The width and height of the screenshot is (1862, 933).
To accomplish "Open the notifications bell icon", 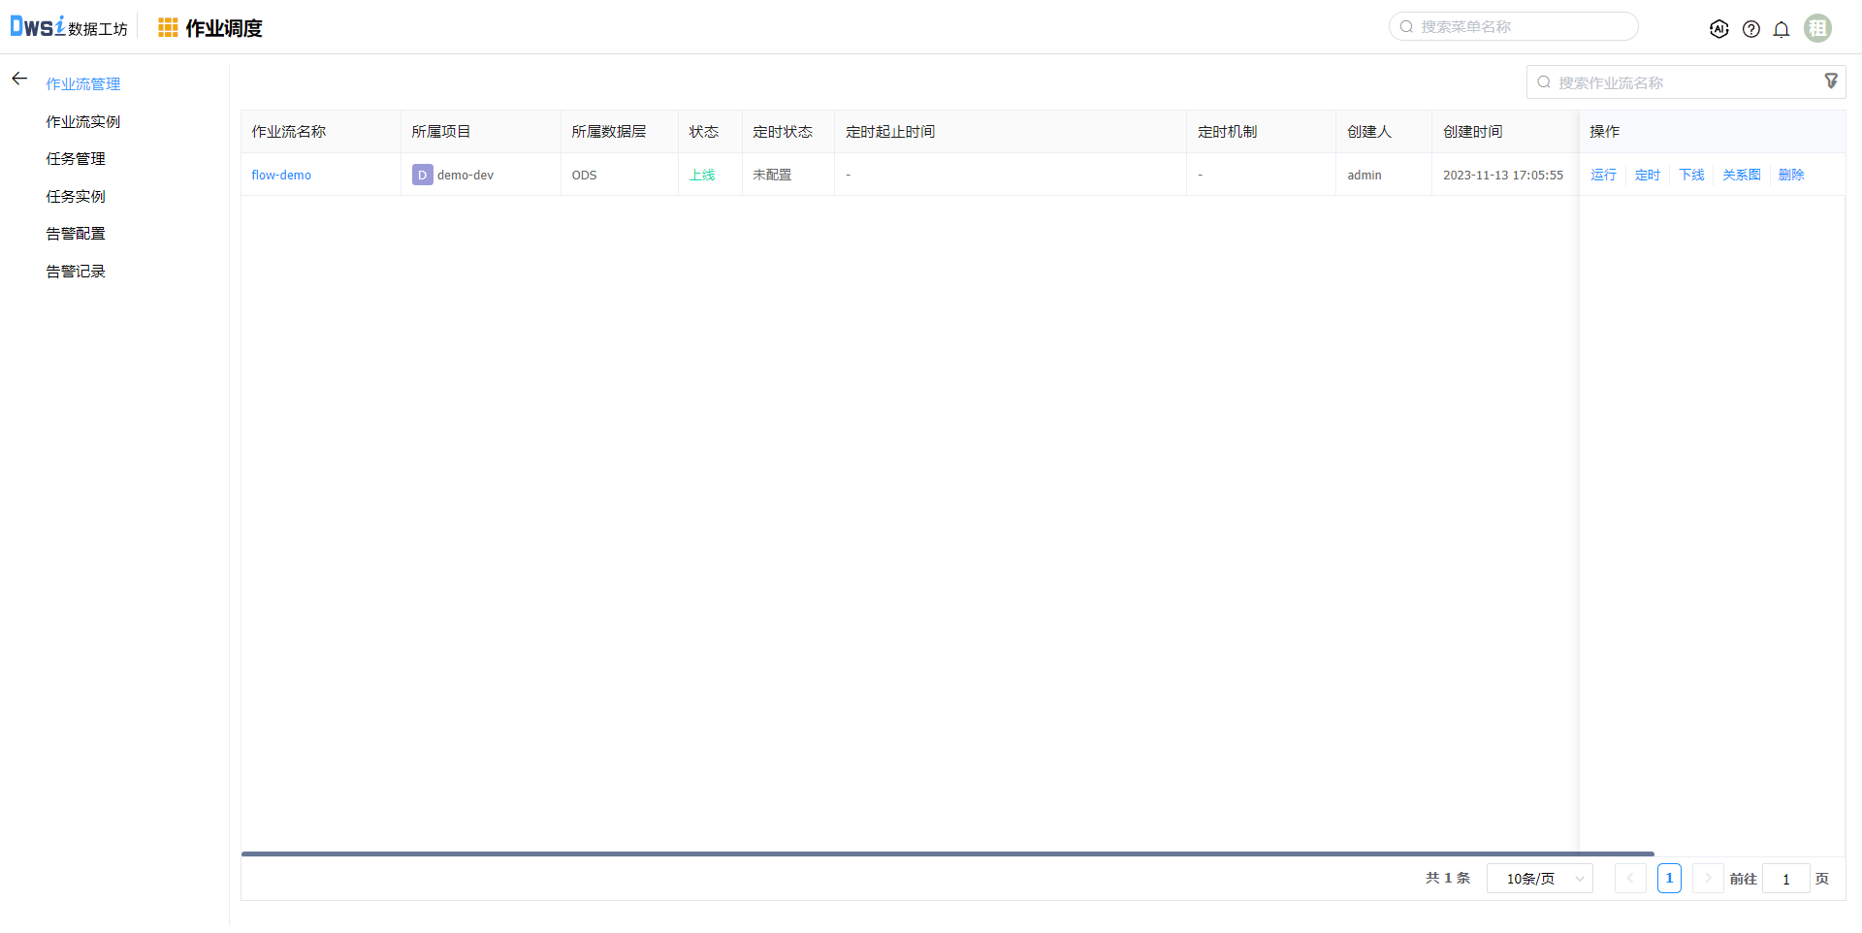I will point(1782,29).
